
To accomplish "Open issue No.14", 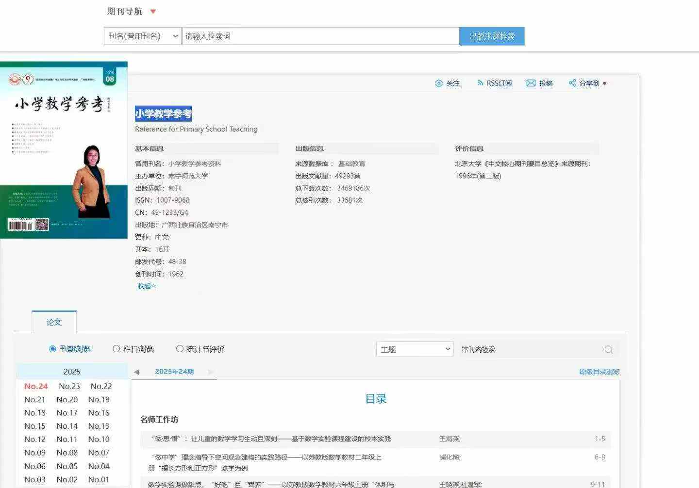I will [67, 426].
